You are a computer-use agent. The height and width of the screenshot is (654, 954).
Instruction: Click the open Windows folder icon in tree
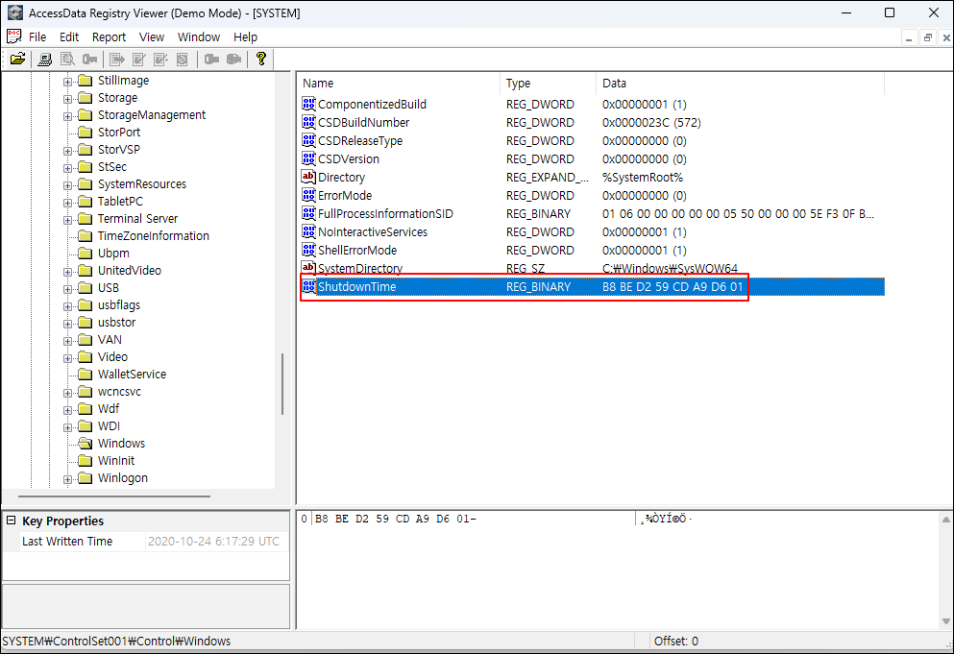[86, 443]
